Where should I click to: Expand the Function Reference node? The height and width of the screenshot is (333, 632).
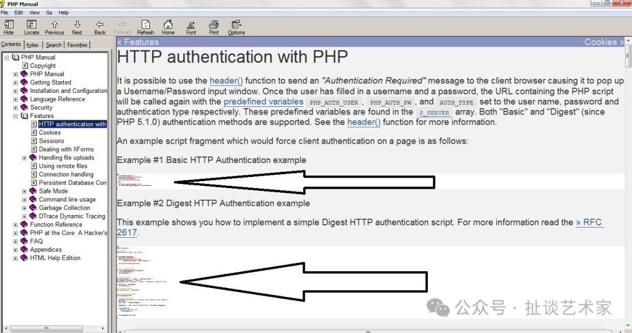coord(15,225)
